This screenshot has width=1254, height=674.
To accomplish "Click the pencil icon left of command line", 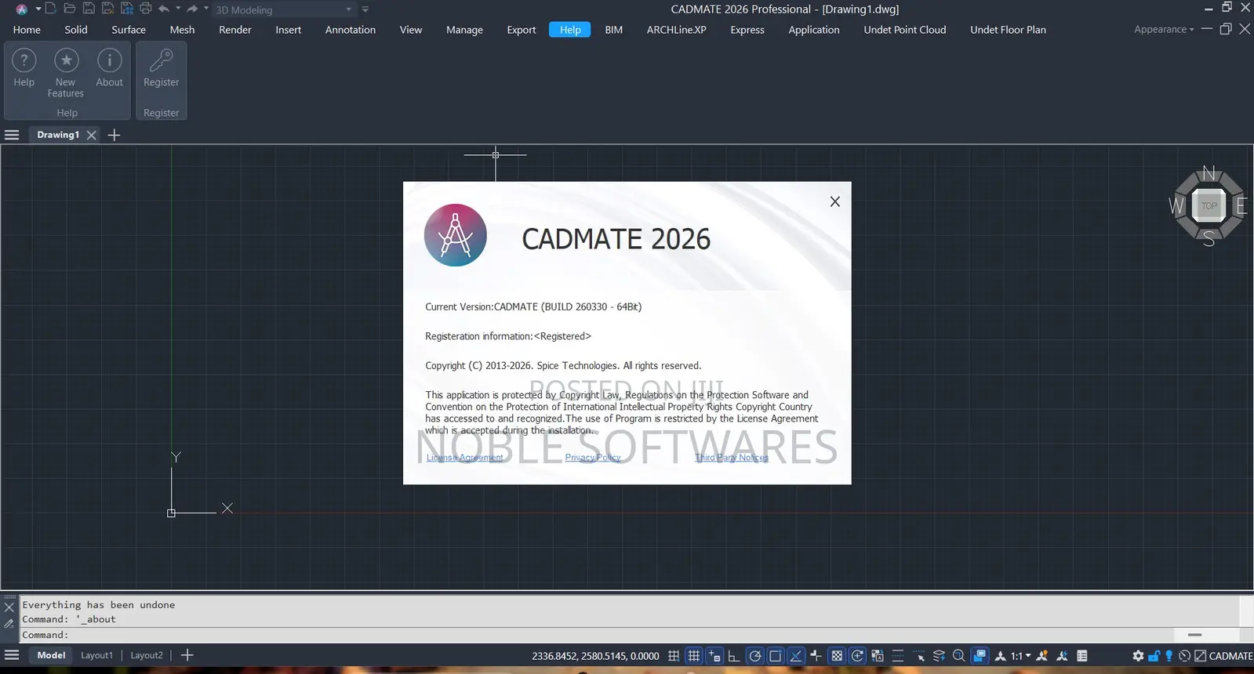I will coord(9,624).
